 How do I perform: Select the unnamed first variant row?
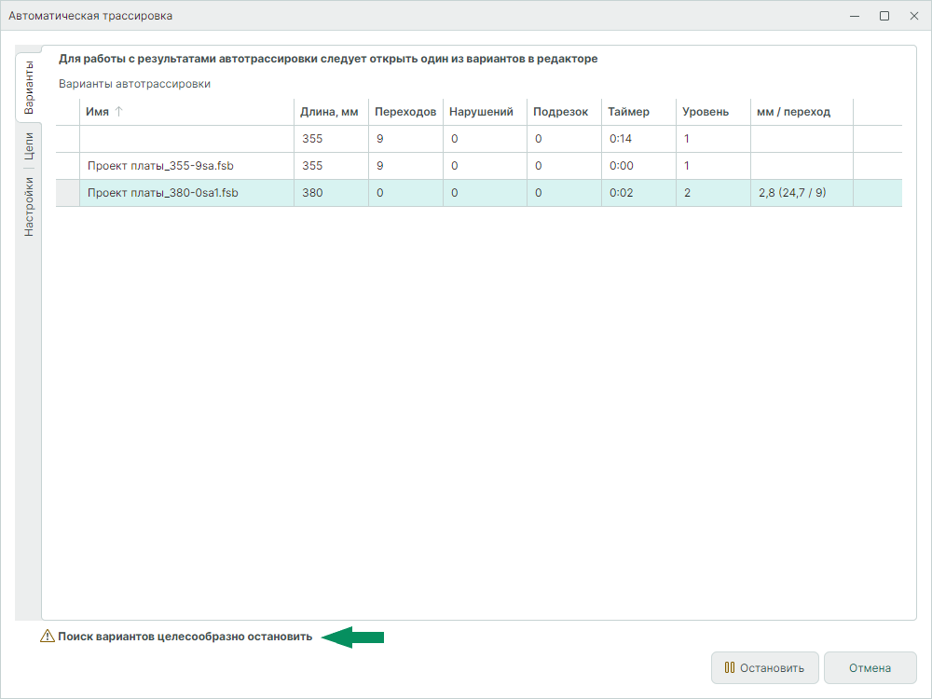(x=186, y=139)
